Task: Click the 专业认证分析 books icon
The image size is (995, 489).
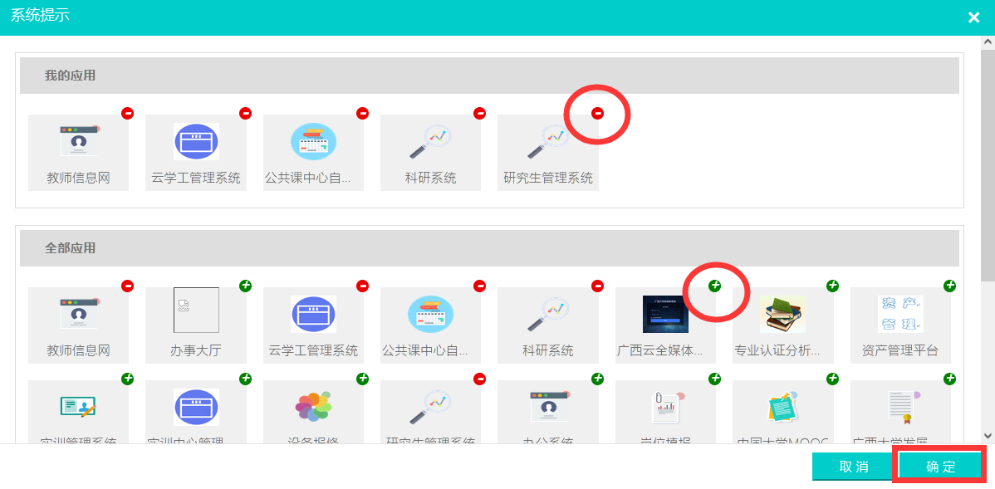Action: pos(782,315)
